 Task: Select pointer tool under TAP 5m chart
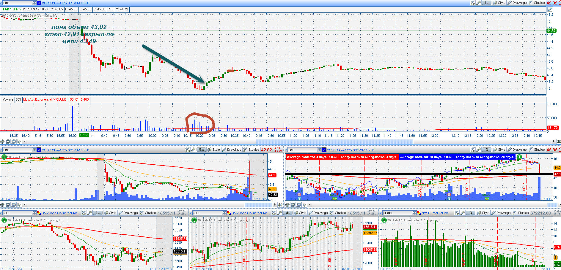point(19,205)
